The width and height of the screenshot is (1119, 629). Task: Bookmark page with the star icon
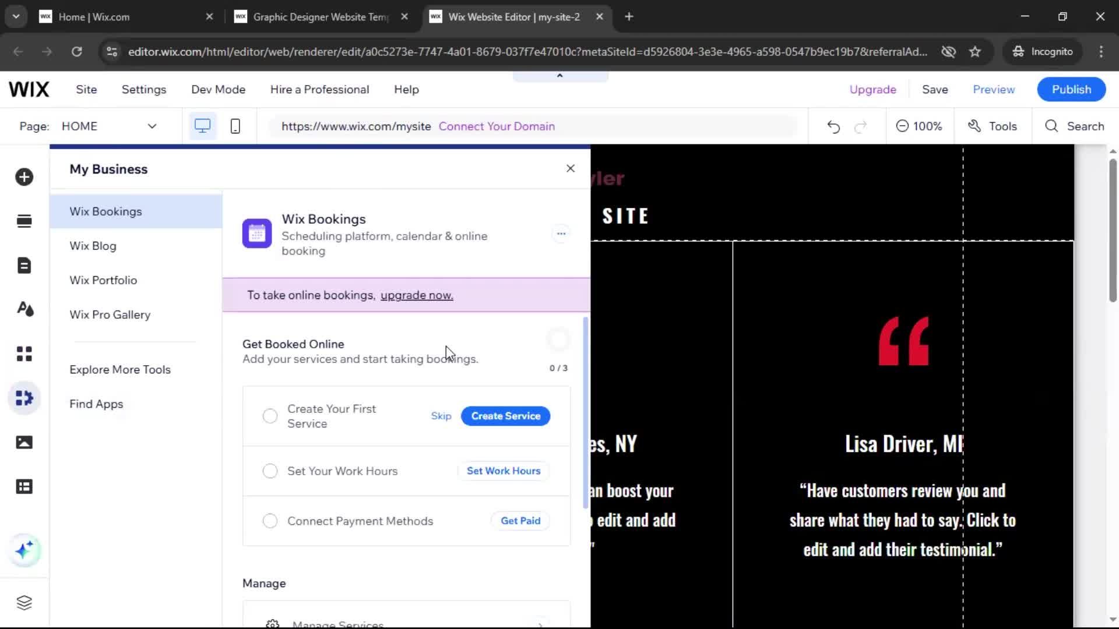click(975, 51)
